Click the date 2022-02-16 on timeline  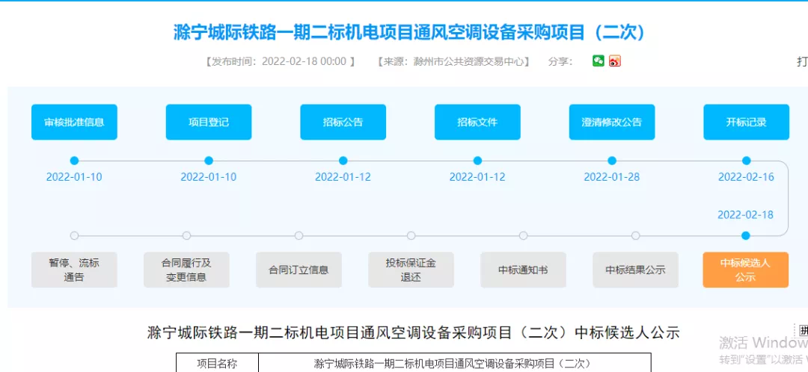point(746,177)
